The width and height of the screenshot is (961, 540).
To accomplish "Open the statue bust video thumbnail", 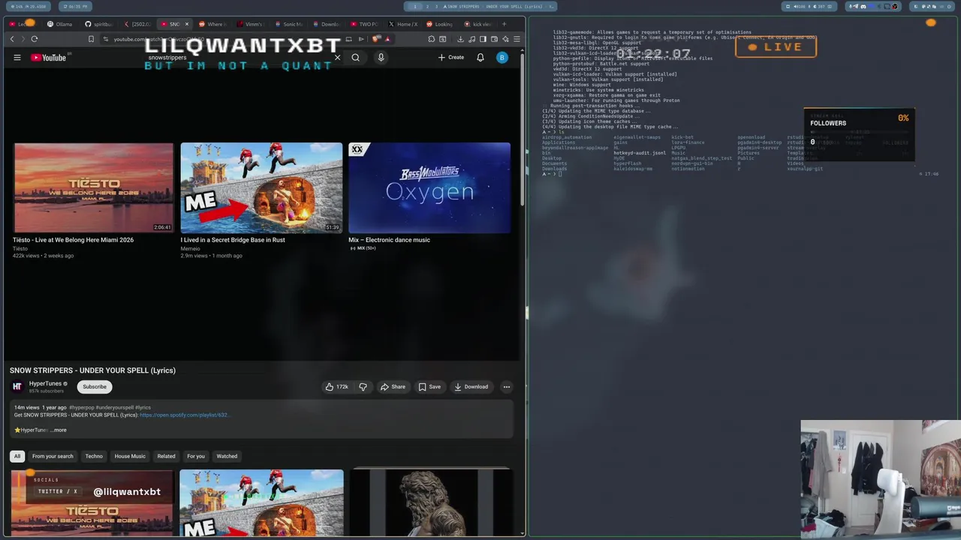I will pyautogui.click(x=430, y=502).
